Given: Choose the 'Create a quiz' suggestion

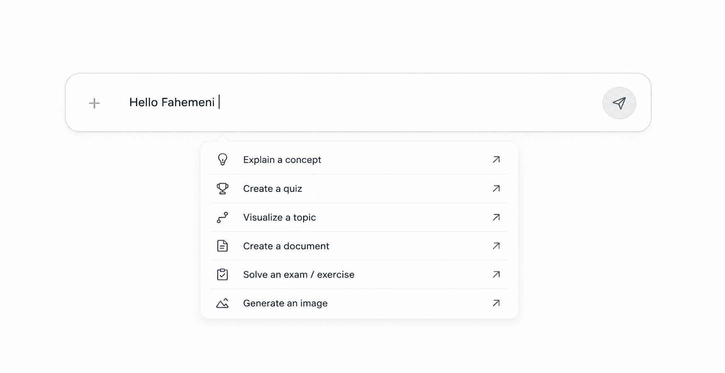Looking at the screenshot, I should tap(359, 189).
